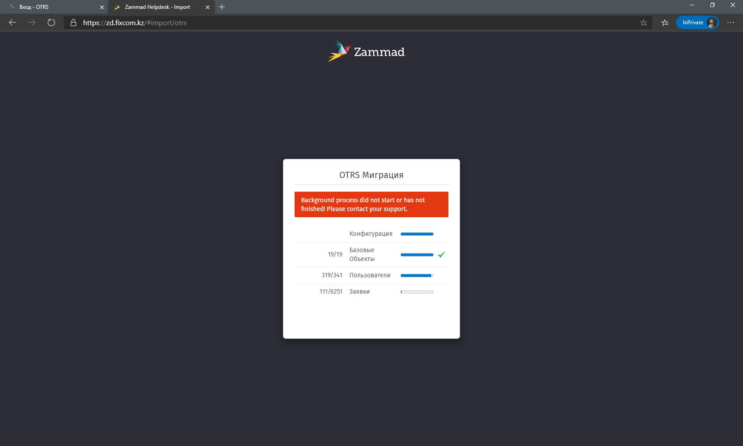Add this page to favorites star
This screenshot has height=446, width=743.
pyautogui.click(x=643, y=23)
